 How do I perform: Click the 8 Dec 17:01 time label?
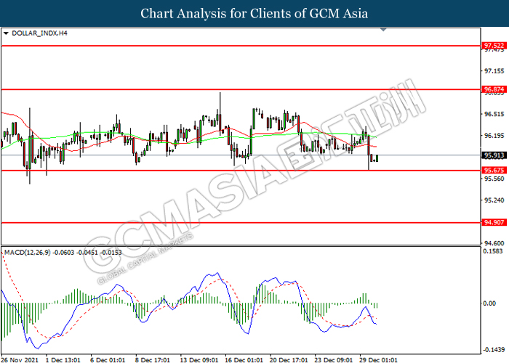153,360
